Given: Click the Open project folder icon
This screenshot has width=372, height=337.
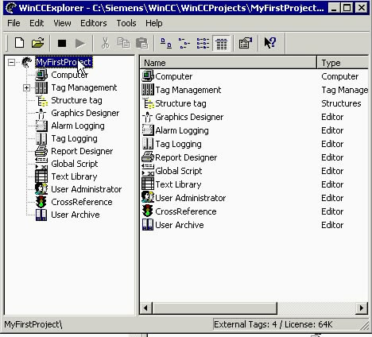Looking at the screenshot, I should coord(37,43).
